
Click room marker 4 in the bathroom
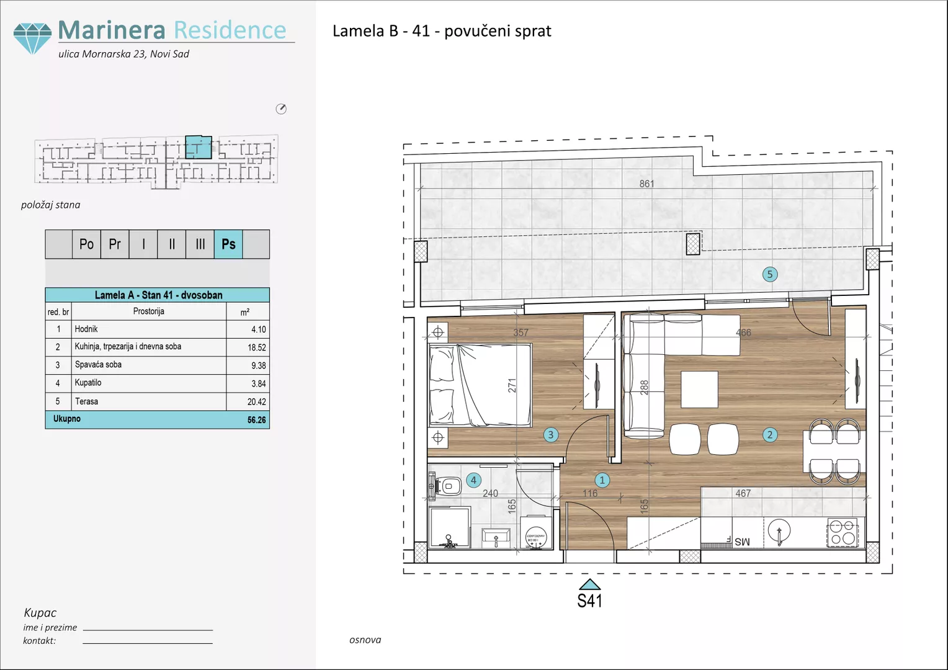tap(473, 480)
